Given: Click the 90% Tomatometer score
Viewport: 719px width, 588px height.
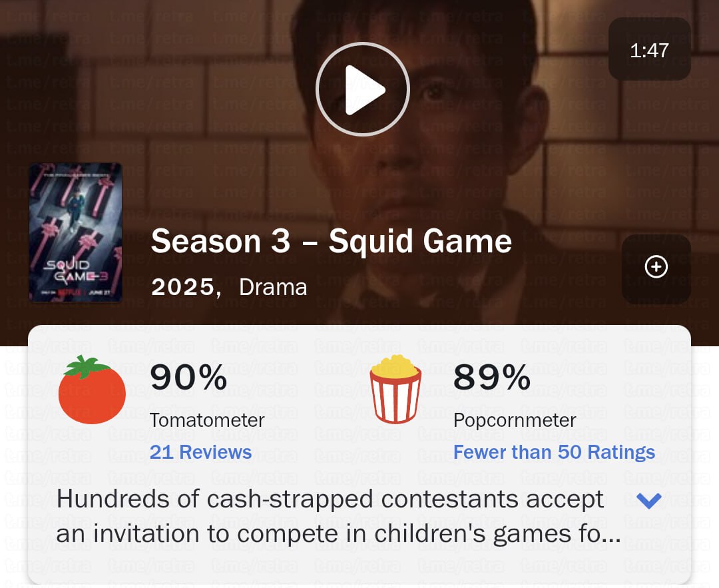Looking at the screenshot, I should pos(188,378).
